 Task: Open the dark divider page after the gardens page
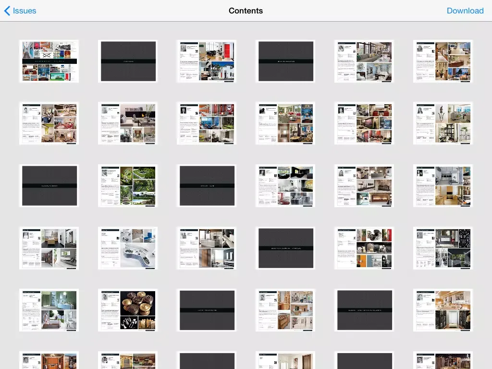207,186
